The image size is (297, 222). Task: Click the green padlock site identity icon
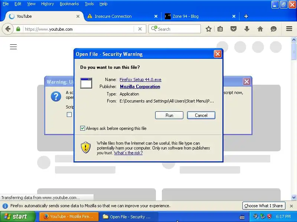point(18,29)
